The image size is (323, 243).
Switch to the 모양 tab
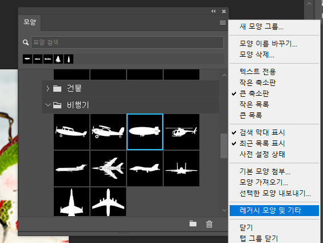(30, 22)
